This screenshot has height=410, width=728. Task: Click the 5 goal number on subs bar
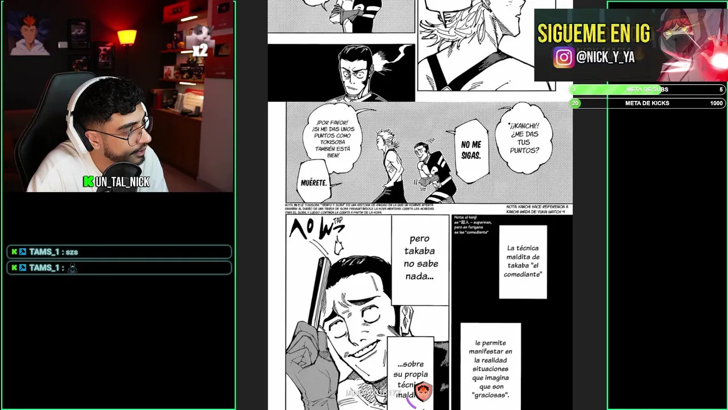[721, 89]
